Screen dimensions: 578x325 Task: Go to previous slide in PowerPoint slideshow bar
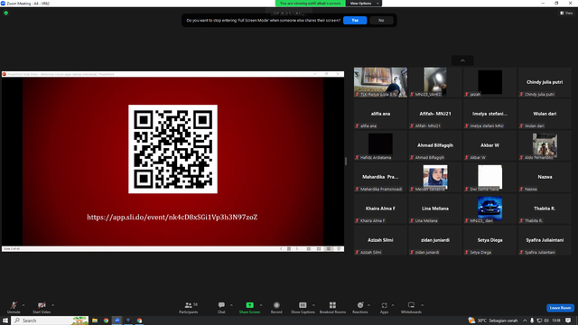pos(281,249)
